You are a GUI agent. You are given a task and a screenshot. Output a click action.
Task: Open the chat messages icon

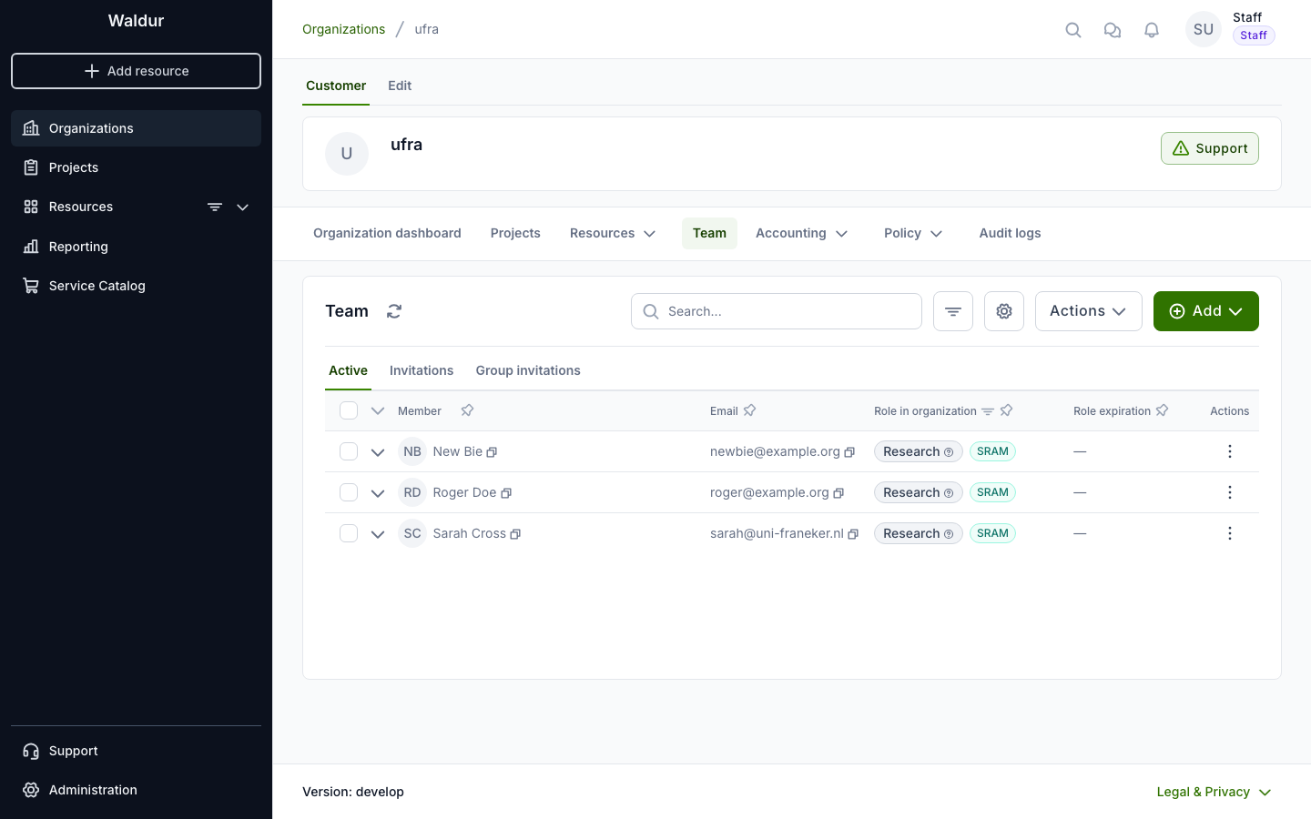coord(1113,30)
